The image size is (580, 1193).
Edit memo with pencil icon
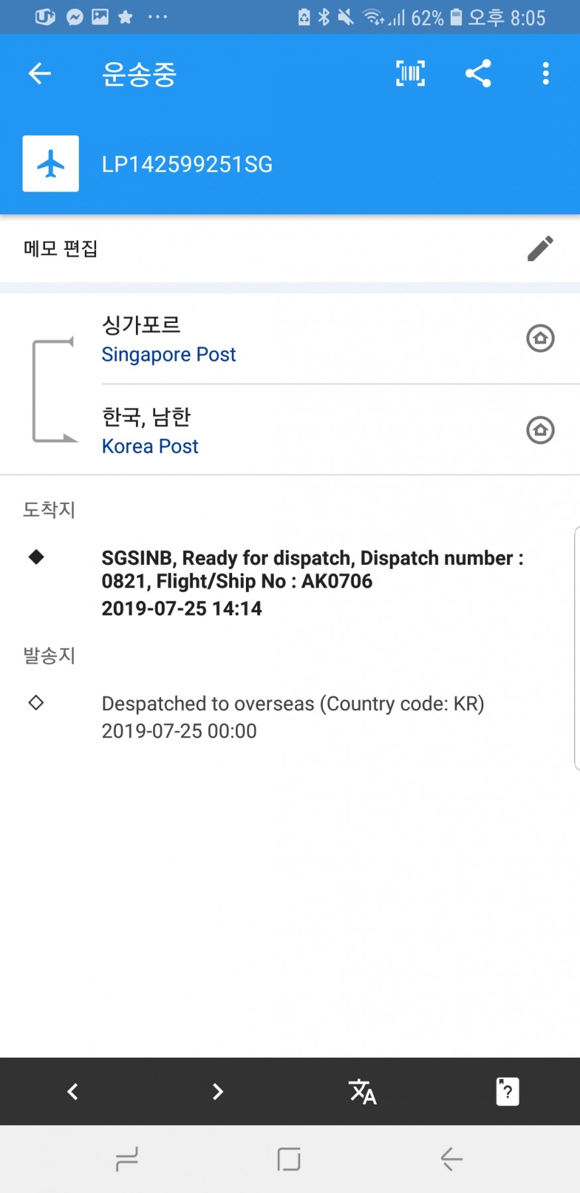(x=540, y=249)
